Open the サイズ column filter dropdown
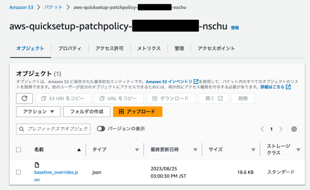310x190 pixels. (x=253, y=150)
